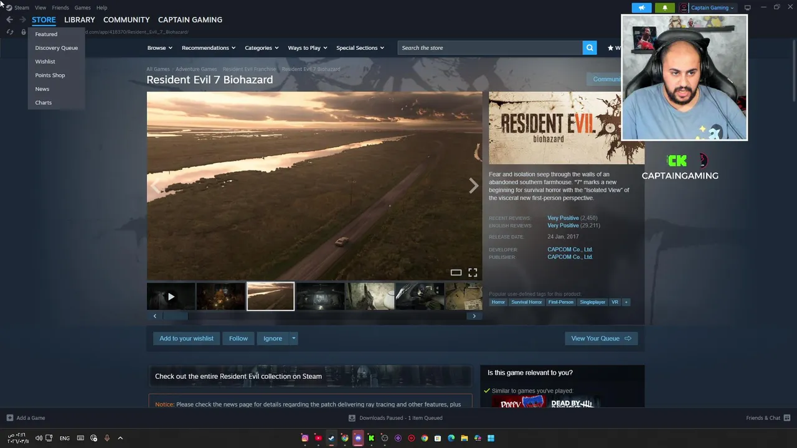This screenshot has width=797, height=448.
Task: Open the CAPCOM Co., Ltd. developer link
Action: click(570, 250)
